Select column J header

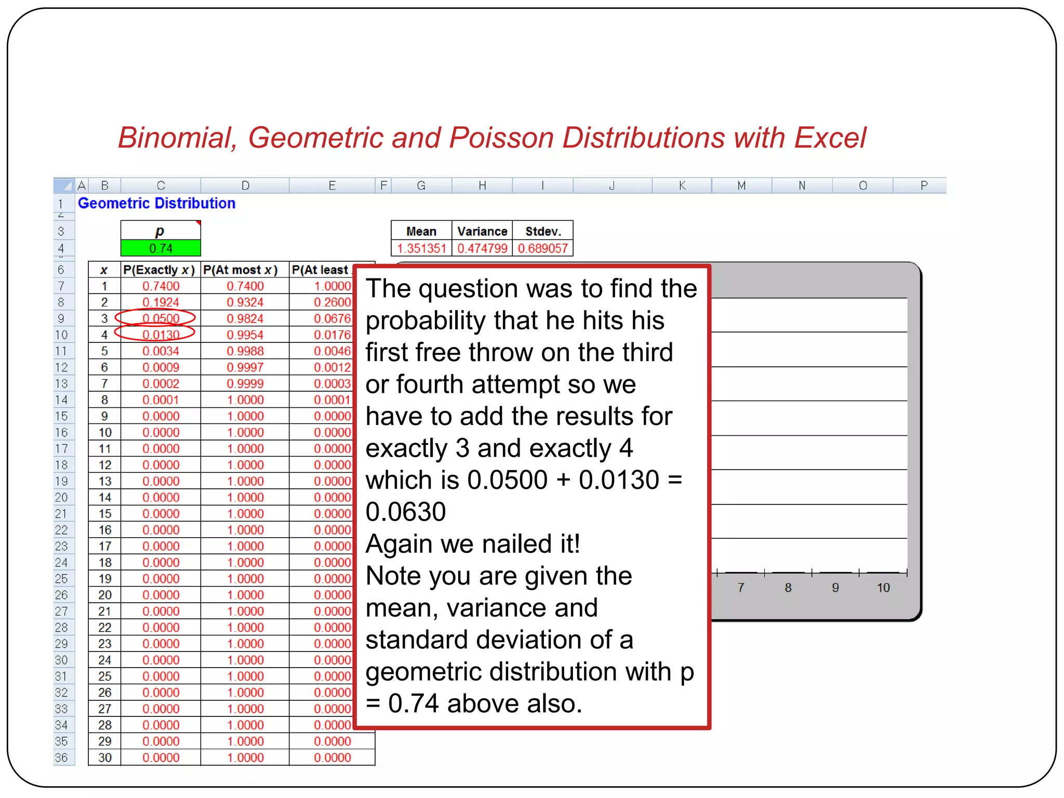point(612,185)
